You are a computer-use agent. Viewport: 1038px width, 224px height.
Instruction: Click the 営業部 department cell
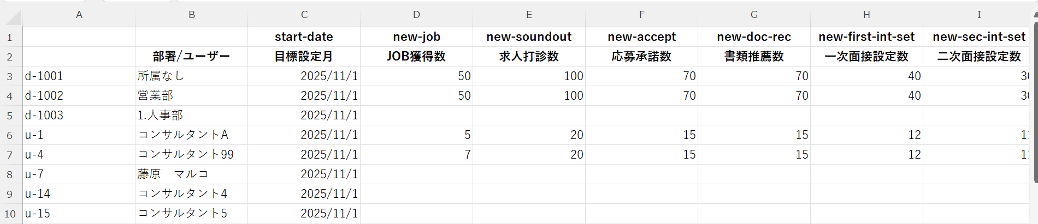(x=191, y=96)
